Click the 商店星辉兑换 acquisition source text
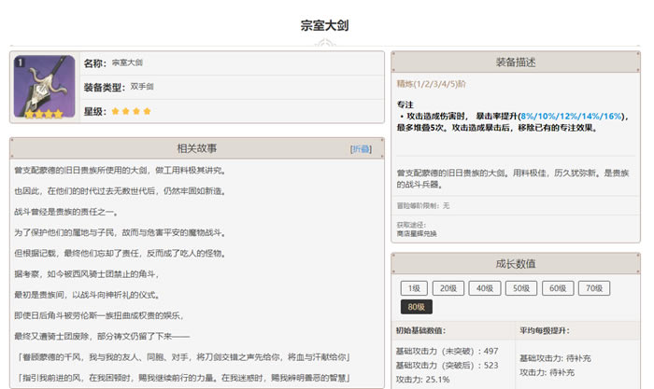The height and width of the screenshot is (389, 654). pyautogui.click(x=419, y=232)
